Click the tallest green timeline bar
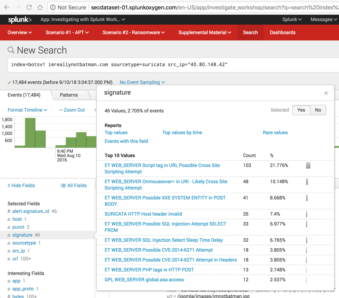 tap(30, 133)
